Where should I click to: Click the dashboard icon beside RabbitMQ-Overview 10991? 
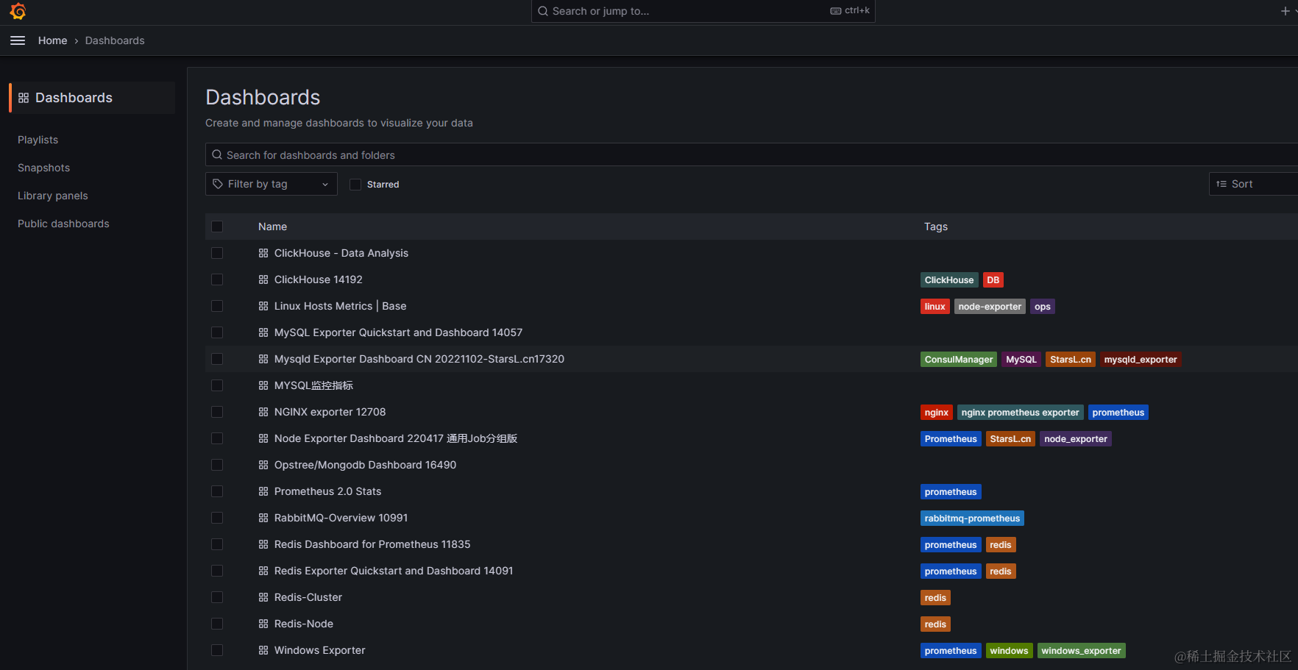[263, 518]
